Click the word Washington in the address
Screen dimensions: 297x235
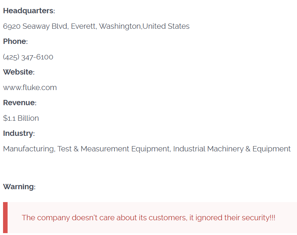pos(119,26)
